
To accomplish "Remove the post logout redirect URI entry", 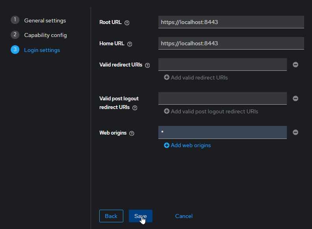I will tap(295, 98).
